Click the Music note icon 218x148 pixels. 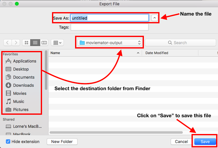tap(8, 101)
